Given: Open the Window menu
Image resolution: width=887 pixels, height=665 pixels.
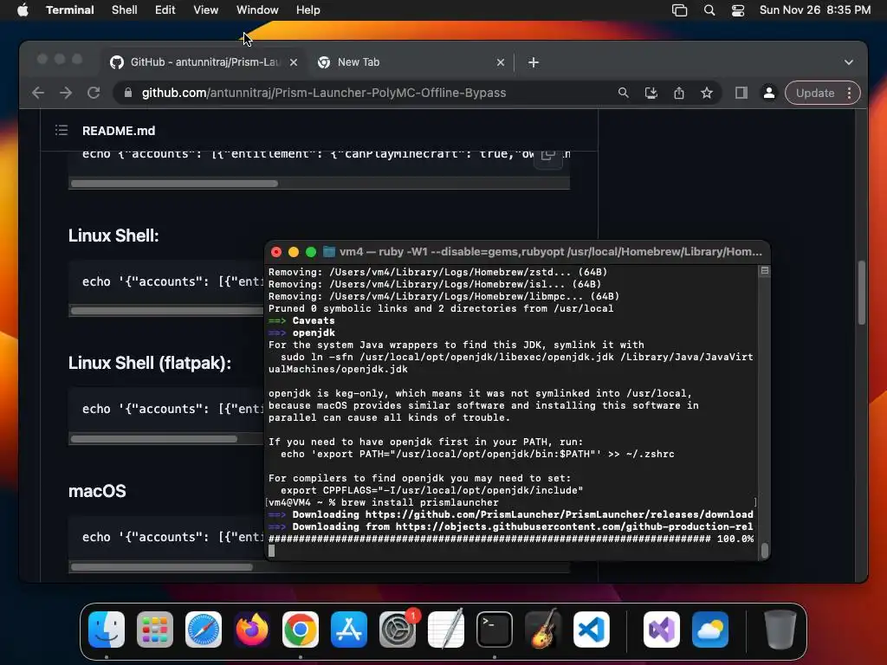Looking at the screenshot, I should pos(257,10).
